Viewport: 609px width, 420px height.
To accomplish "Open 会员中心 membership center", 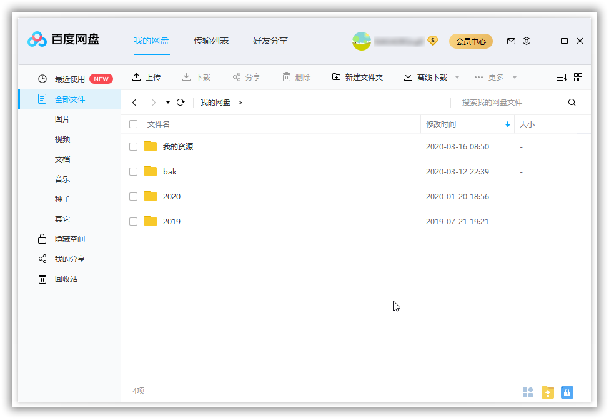I will (470, 41).
